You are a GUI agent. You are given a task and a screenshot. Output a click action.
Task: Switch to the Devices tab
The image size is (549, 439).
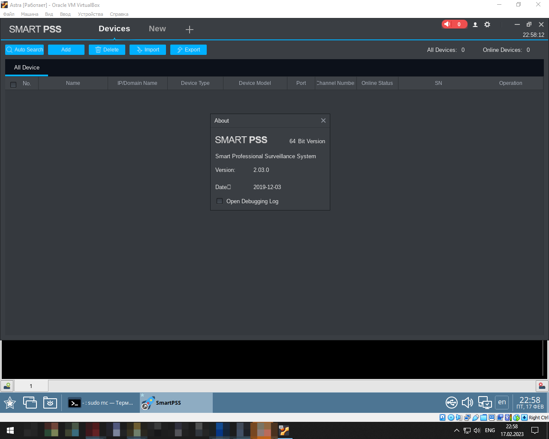click(114, 29)
